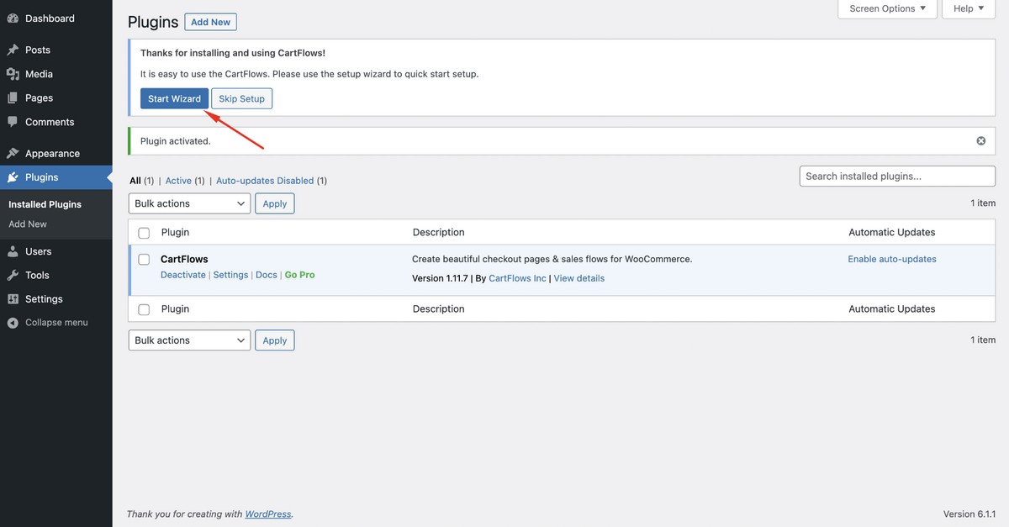Click the Description header in the table header
1009x527 pixels.
coord(439,232)
